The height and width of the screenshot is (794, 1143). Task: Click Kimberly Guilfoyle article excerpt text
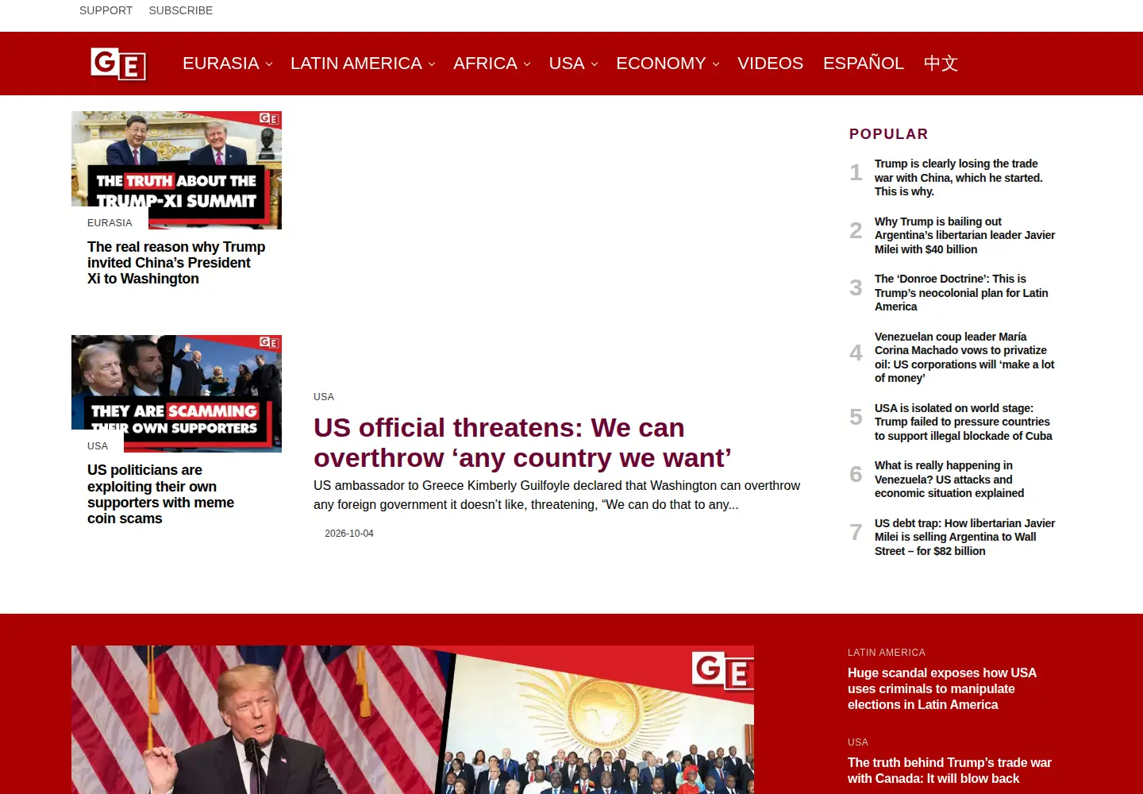(x=556, y=495)
